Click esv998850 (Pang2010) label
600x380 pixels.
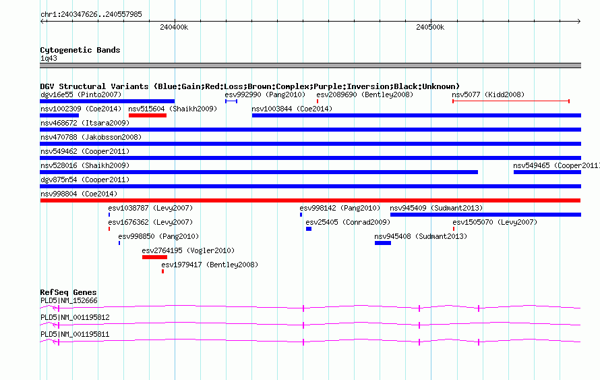tap(158, 236)
